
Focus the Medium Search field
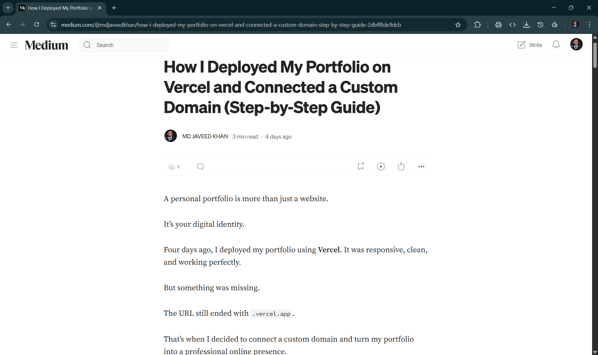coord(125,45)
